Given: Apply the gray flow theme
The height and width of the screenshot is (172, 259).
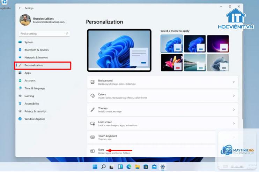Looking at the screenshot, I should coord(218,63).
